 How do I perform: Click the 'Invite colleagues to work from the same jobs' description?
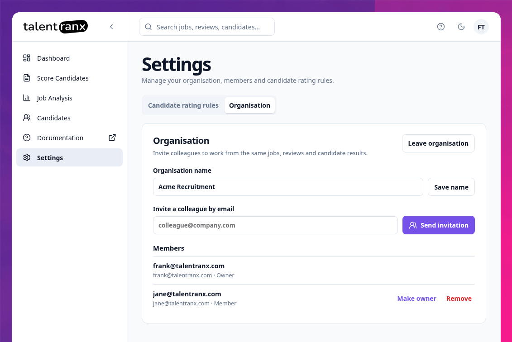[260, 153]
